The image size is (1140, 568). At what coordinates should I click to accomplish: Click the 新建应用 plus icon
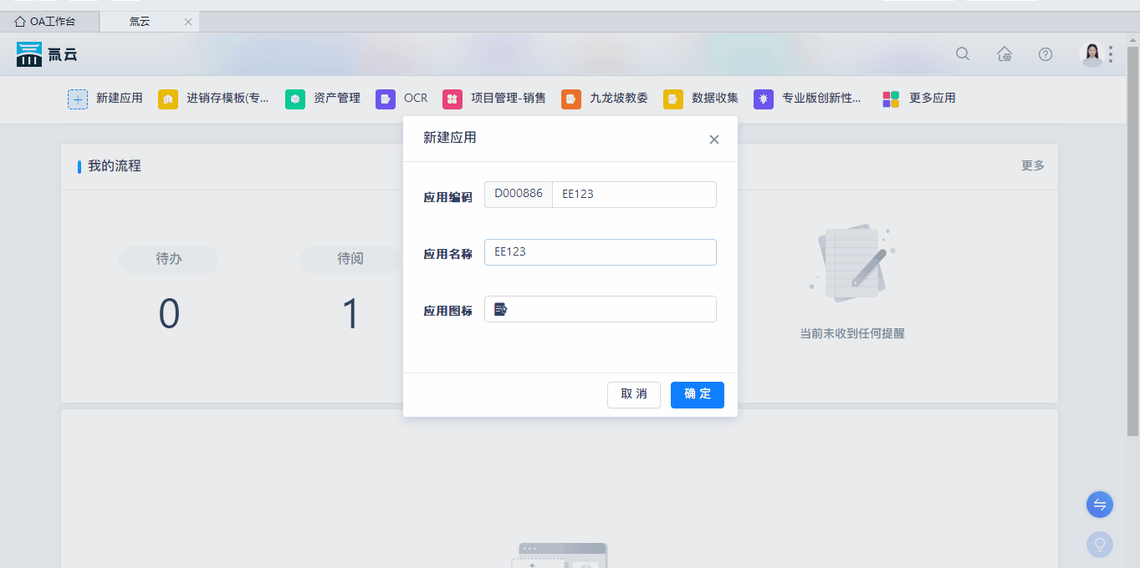coord(77,99)
